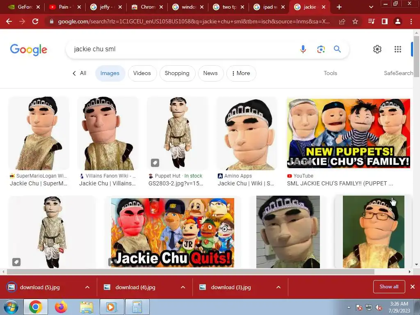
Task: Expand options for download (3).jpg
Action: click(278, 287)
